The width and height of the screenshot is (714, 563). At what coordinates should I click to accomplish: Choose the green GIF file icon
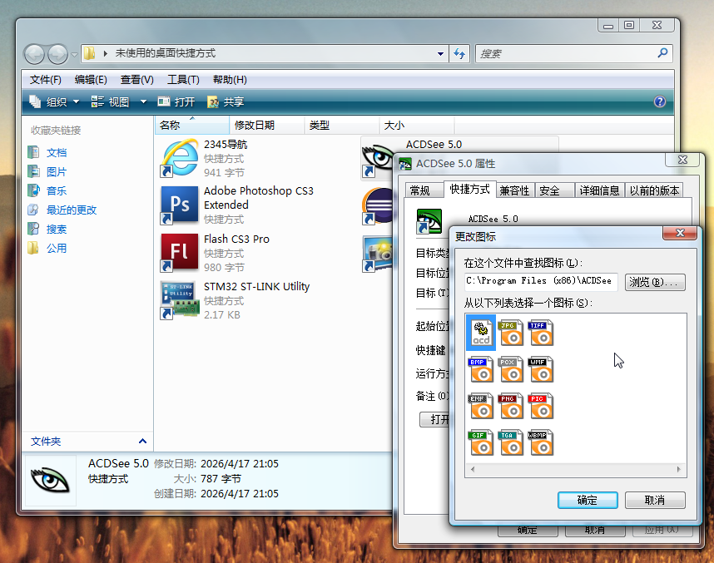pos(480,442)
